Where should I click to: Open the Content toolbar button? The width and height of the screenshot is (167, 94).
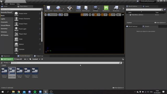click(79, 9)
